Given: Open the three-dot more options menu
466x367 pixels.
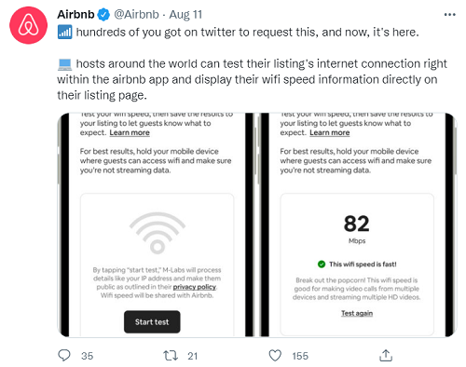Looking at the screenshot, I should (449, 15).
